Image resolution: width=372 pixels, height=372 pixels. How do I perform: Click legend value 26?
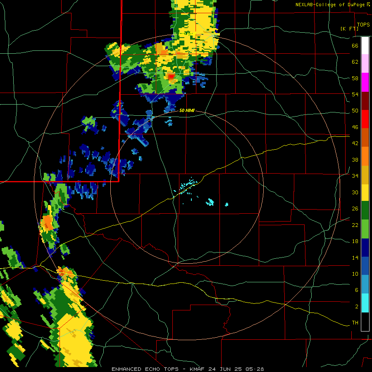pos(355,209)
